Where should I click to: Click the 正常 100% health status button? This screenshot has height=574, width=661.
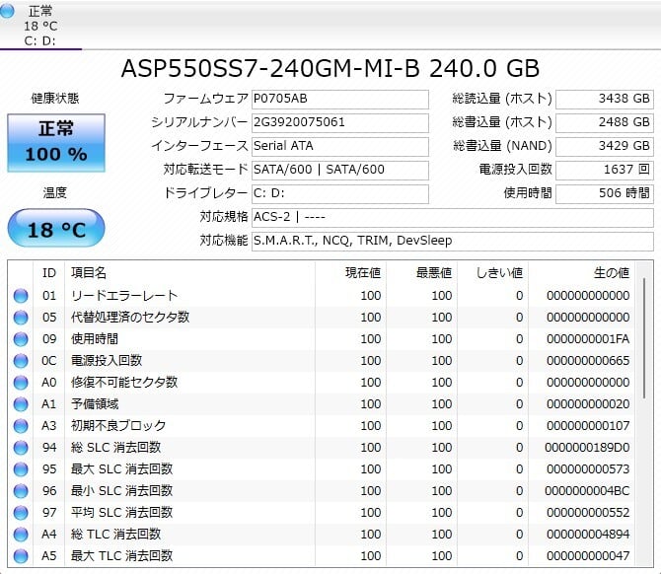click(56, 143)
